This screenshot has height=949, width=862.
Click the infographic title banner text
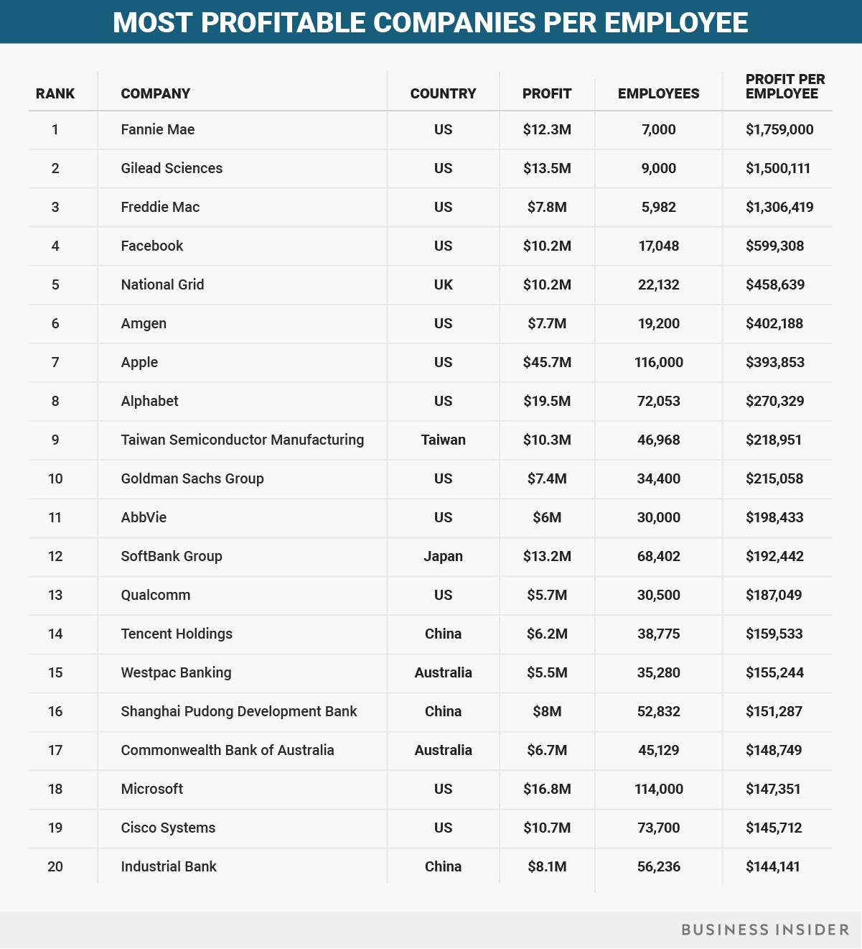coord(431,22)
